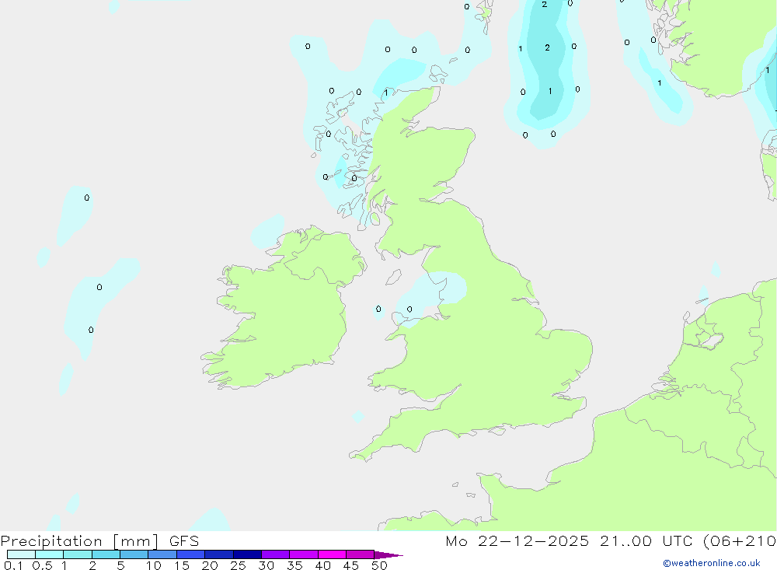Click the date "22-12-2025"
The width and height of the screenshot is (777, 570).
[x=534, y=540]
